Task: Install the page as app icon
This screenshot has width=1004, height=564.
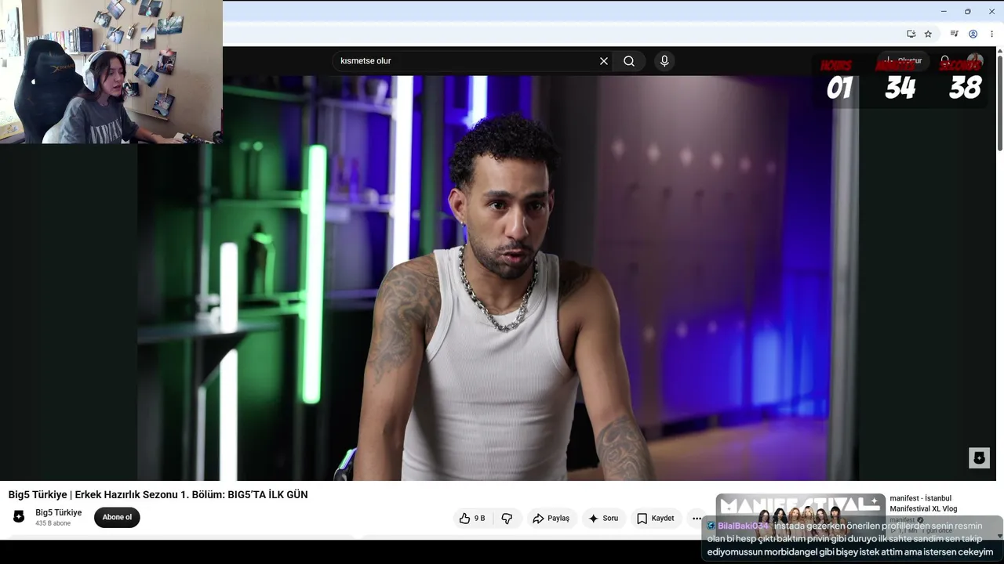Action: click(911, 34)
